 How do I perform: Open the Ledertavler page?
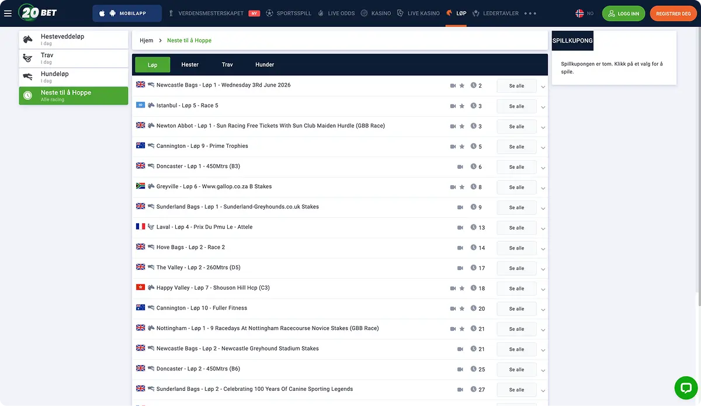[495, 13]
